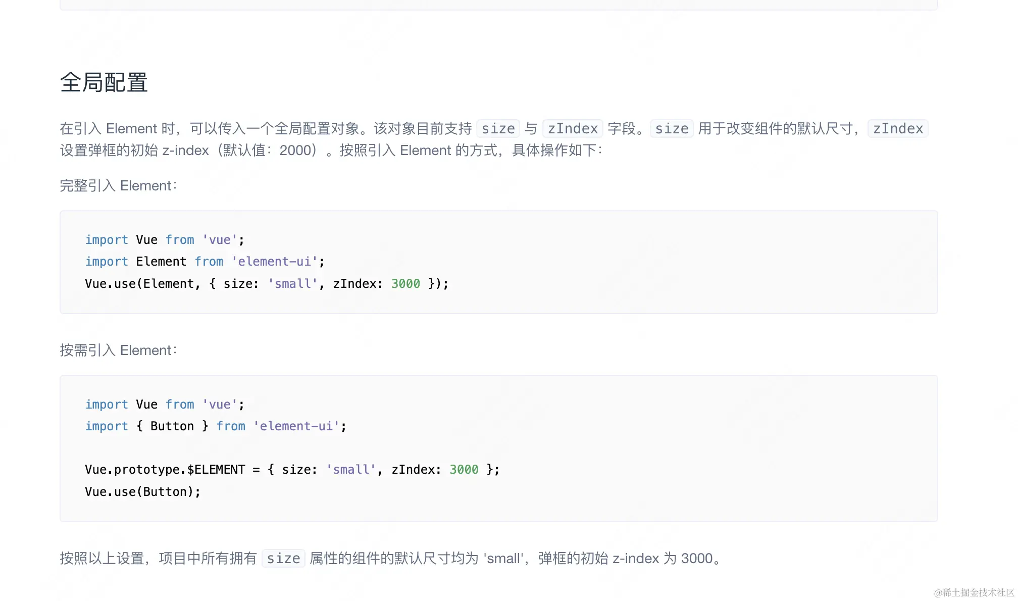The image size is (1018, 601).
Task: Click the import { Button } code line
Action: (x=216, y=426)
